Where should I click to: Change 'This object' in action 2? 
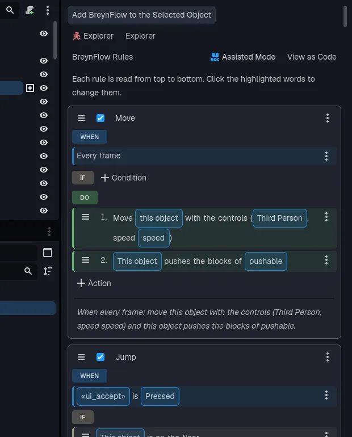[137, 262]
